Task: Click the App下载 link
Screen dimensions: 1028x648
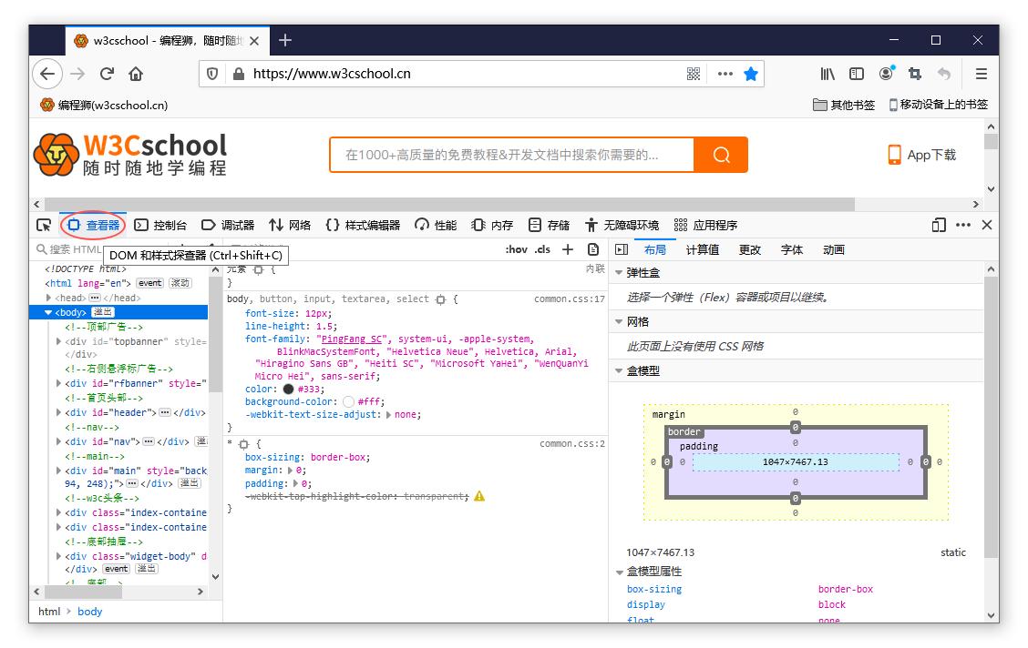Action: point(922,155)
